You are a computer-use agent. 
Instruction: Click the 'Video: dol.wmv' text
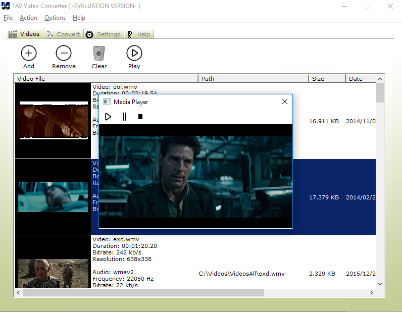[115, 87]
